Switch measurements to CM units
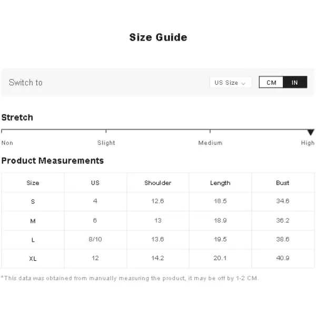The height and width of the screenshot is (316, 316). click(x=271, y=82)
